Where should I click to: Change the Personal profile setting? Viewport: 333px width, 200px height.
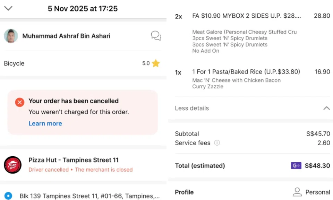(x=317, y=192)
